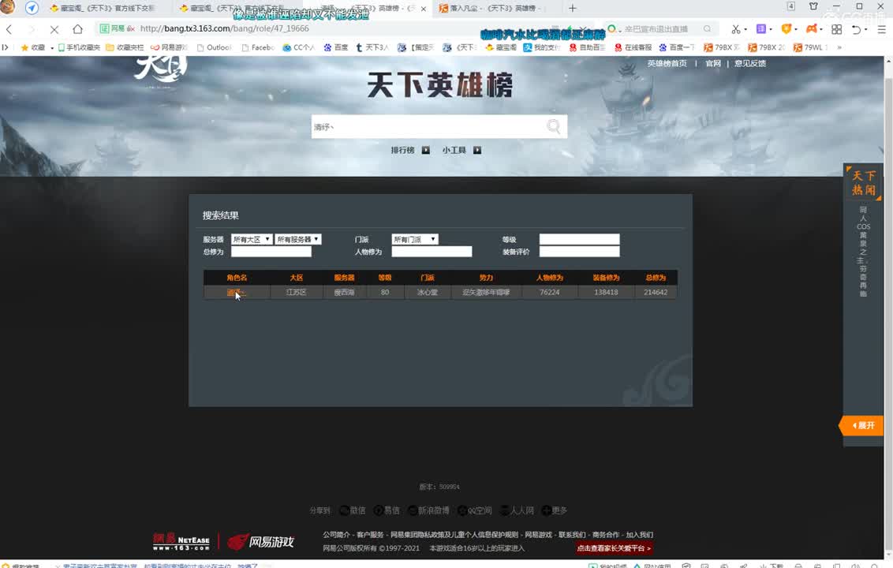
Task: Click the scissors screenshot icon in browser toolbar
Action: pyautogui.click(x=736, y=28)
